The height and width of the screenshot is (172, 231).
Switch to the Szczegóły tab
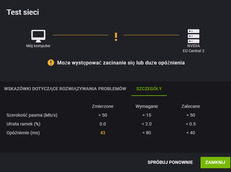149,89
